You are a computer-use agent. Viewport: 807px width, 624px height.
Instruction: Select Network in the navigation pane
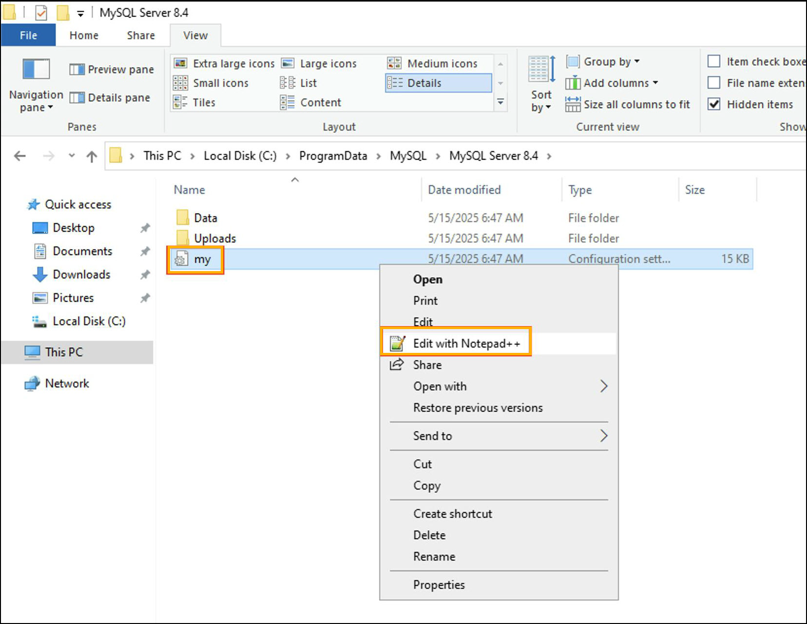coord(67,384)
